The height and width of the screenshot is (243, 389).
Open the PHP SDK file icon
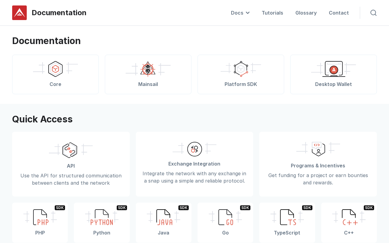(x=40, y=217)
